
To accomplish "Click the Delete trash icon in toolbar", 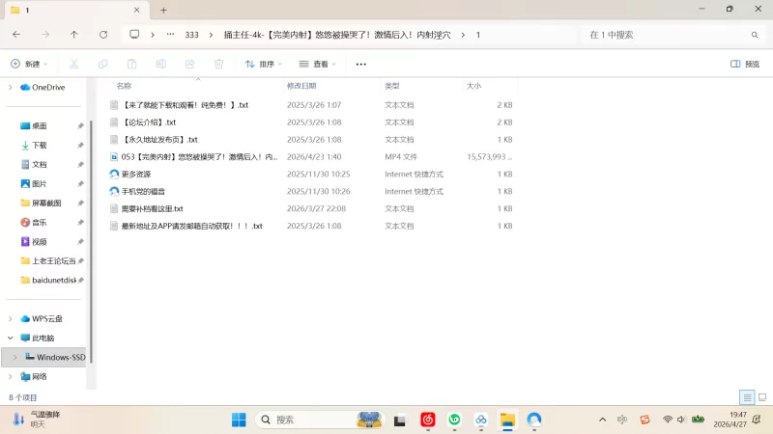I will 219,64.
